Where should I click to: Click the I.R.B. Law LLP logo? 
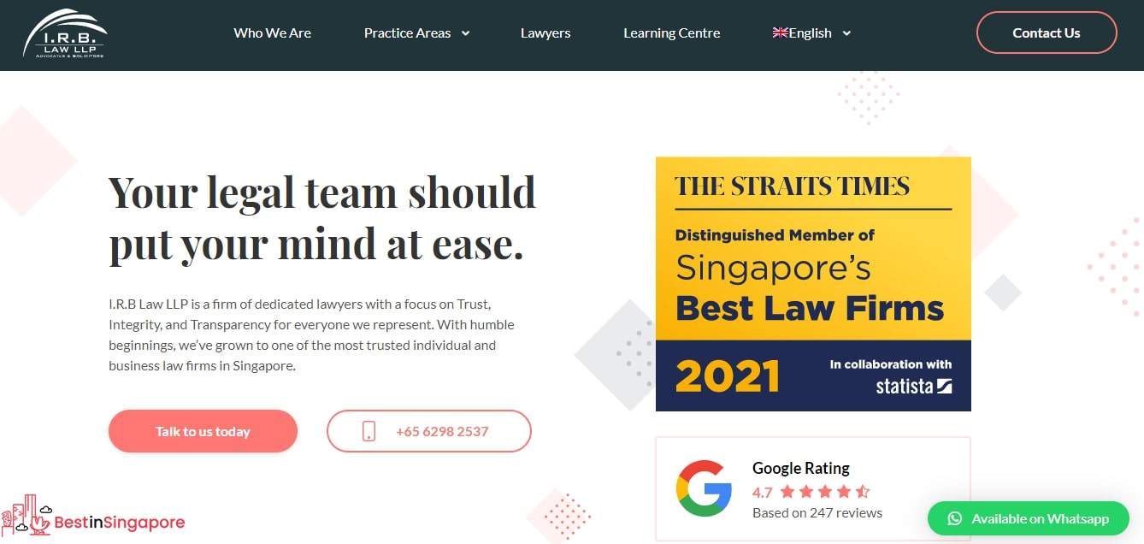(65, 33)
